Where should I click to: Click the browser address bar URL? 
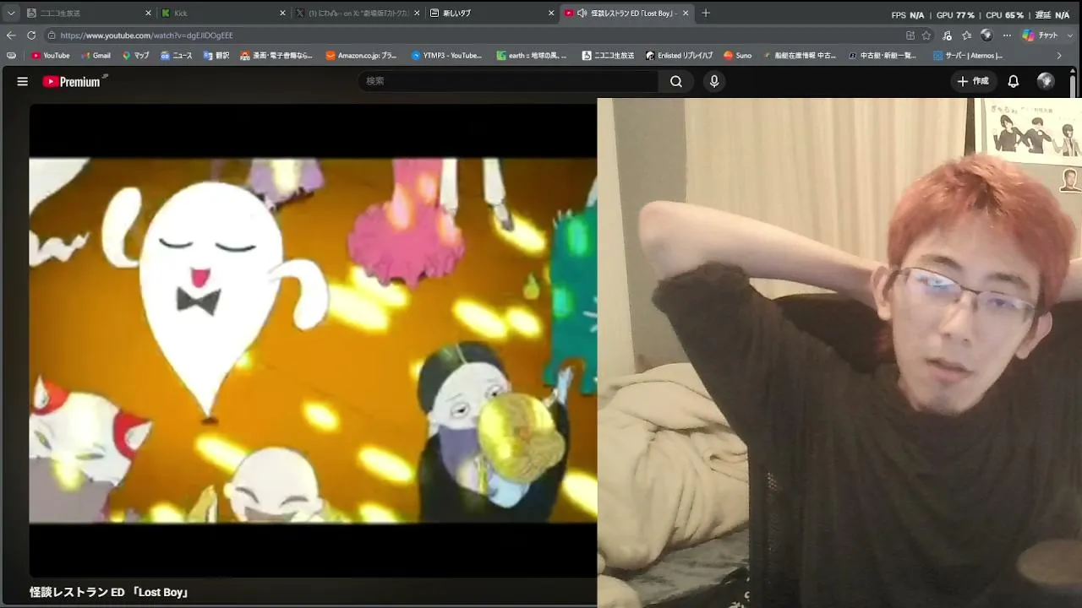(147, 35)
